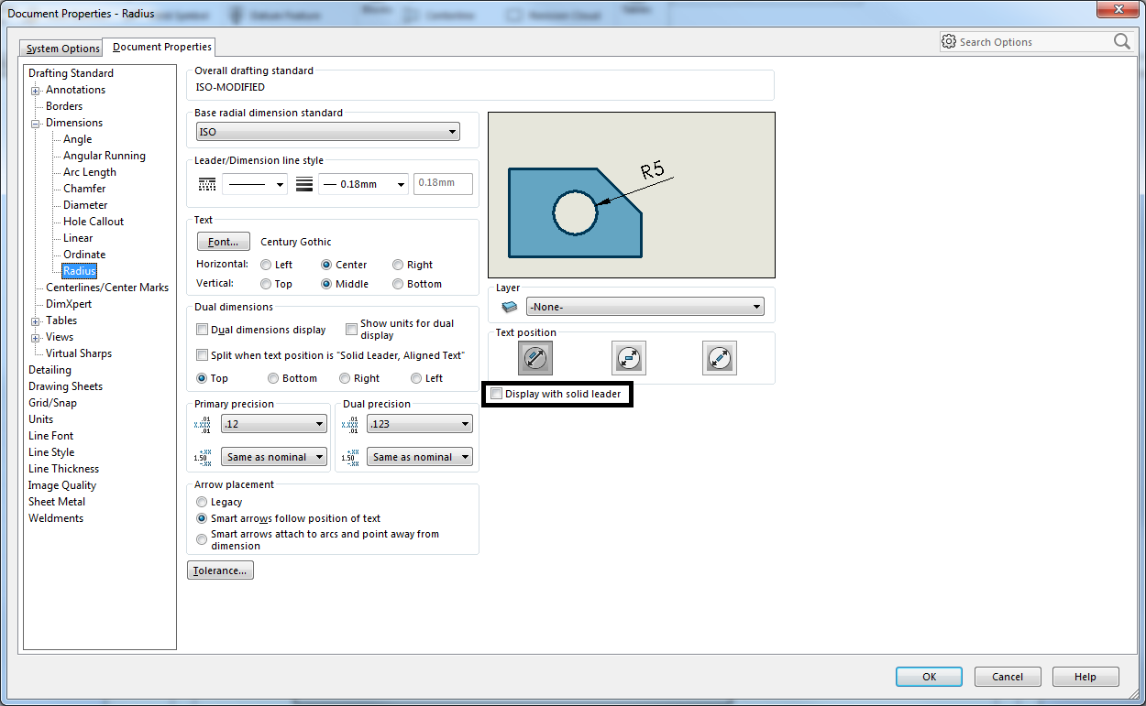The width and height of the screenshot is (1146, 706).
Task: Click the magnifier icon in Search Options
Action: [1121, 42]
